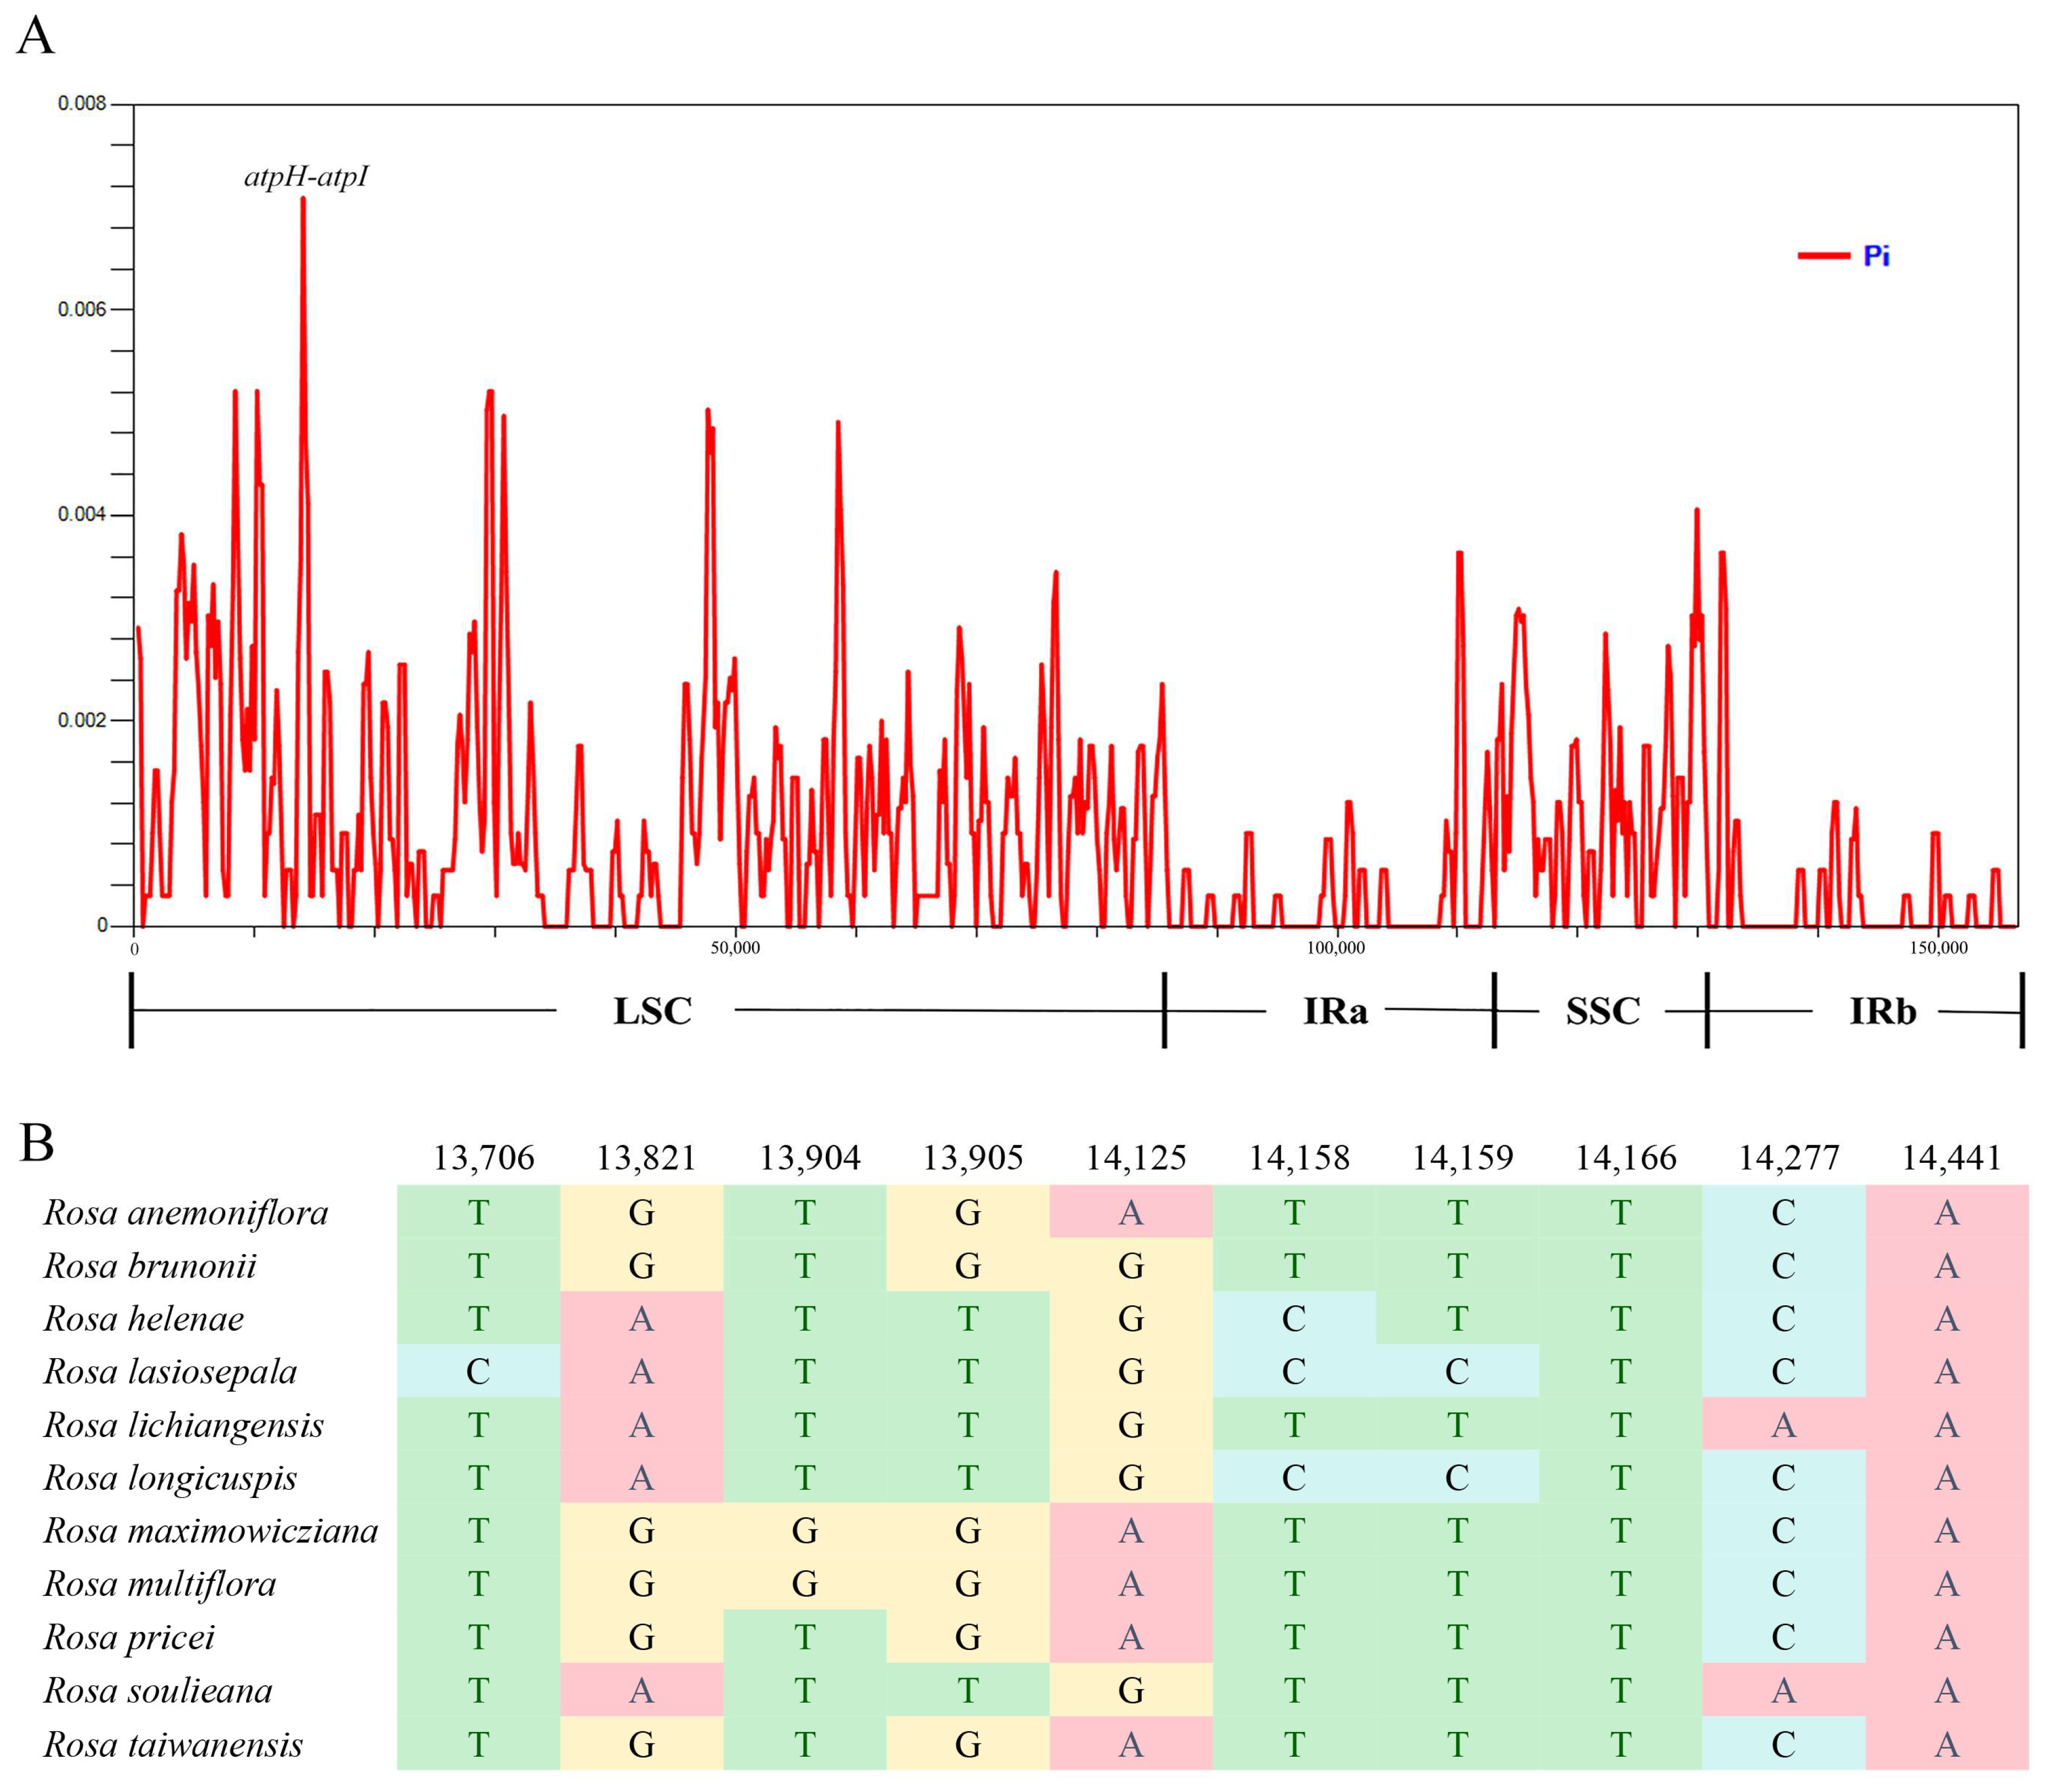The width and height of the screenshot is (2047, 1792).
Task: Click the Rosa maximowicziana row label
Action: click(x=211, y=1531)
